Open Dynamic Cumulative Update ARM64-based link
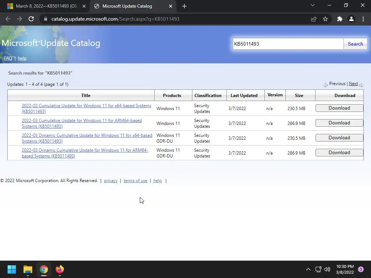The height and width of the screenshot is (278, 371). (x=85, y=153)
